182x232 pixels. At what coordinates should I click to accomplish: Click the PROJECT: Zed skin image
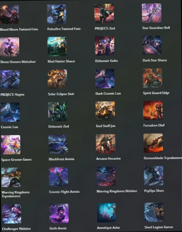104,13
